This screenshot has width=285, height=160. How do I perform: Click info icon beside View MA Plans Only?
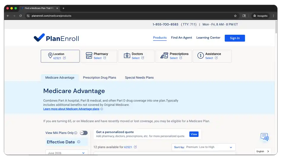pyautogui.click(x=76, y=133)
